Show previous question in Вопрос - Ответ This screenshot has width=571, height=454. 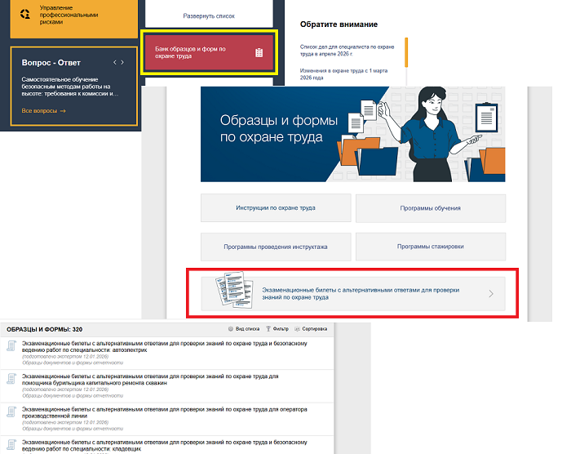coord(114,62)
